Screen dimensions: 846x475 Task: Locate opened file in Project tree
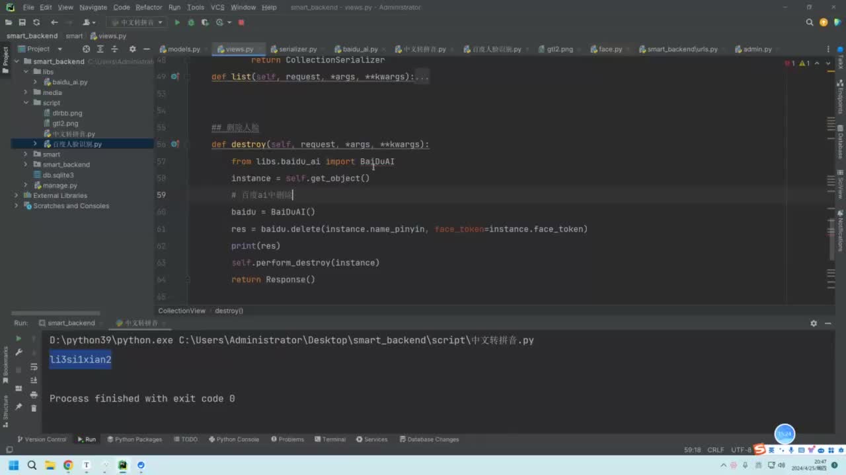coord(86,49)
